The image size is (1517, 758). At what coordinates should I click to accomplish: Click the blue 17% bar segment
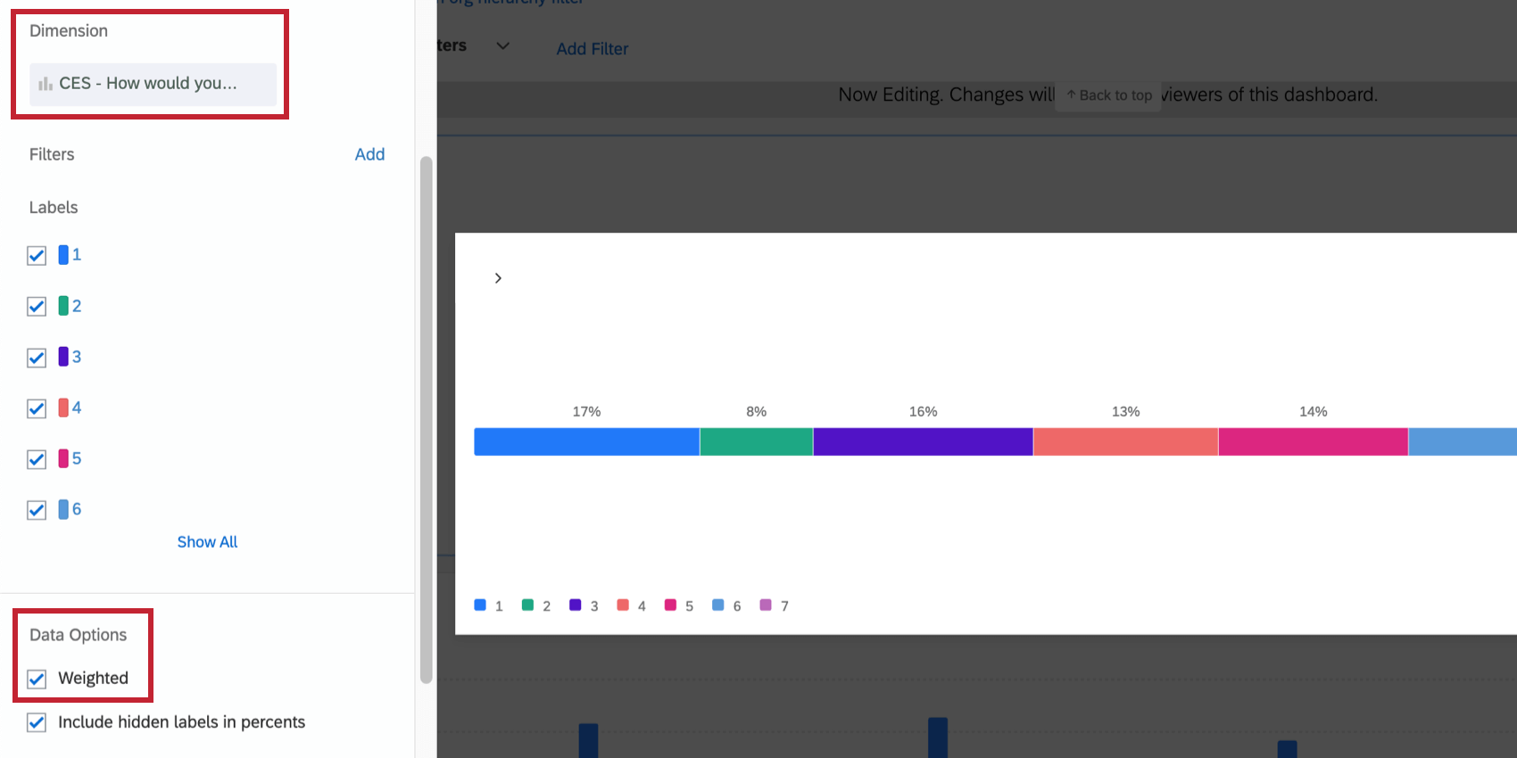pos(585,441)
